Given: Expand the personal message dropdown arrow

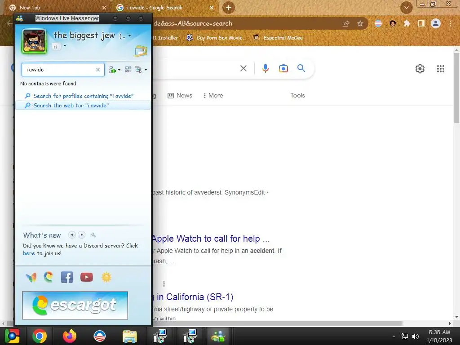Looking at the screenshot, I should tap(65, 46).
